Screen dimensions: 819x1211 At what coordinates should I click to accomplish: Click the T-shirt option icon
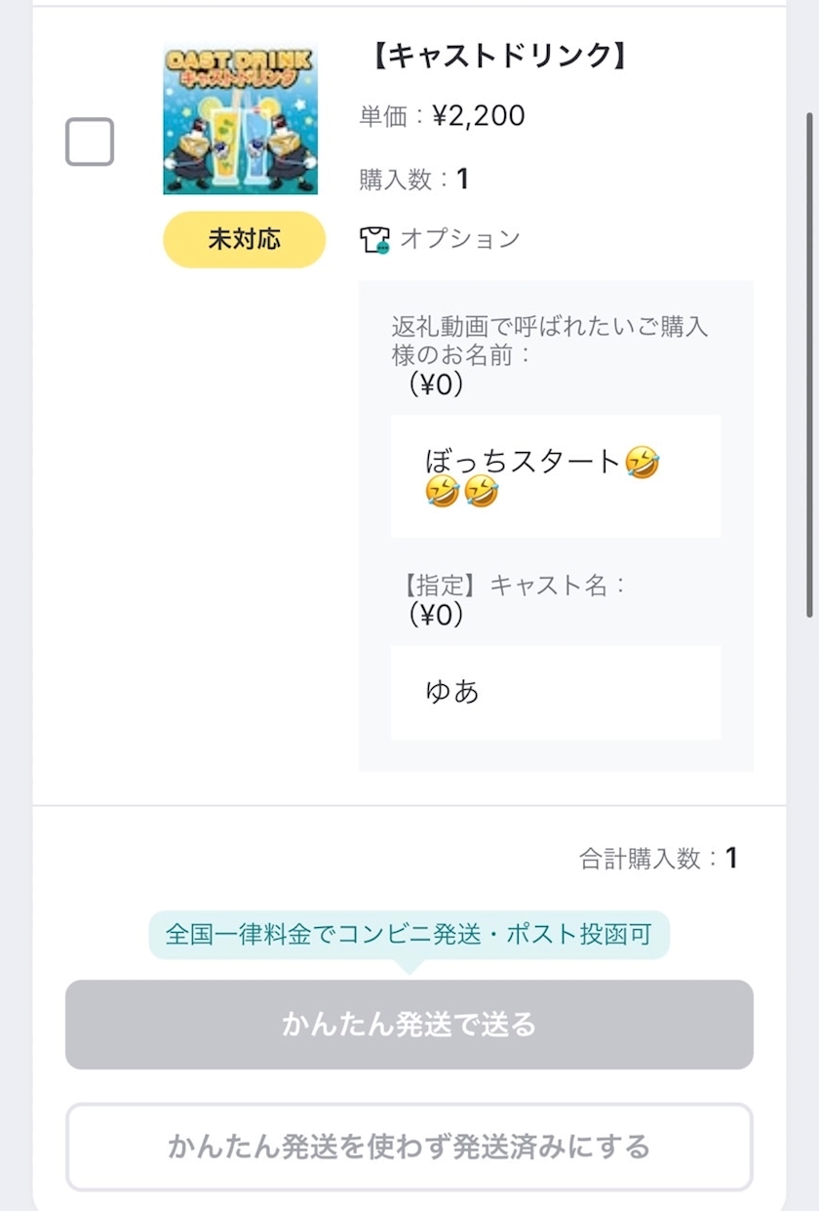374,240
